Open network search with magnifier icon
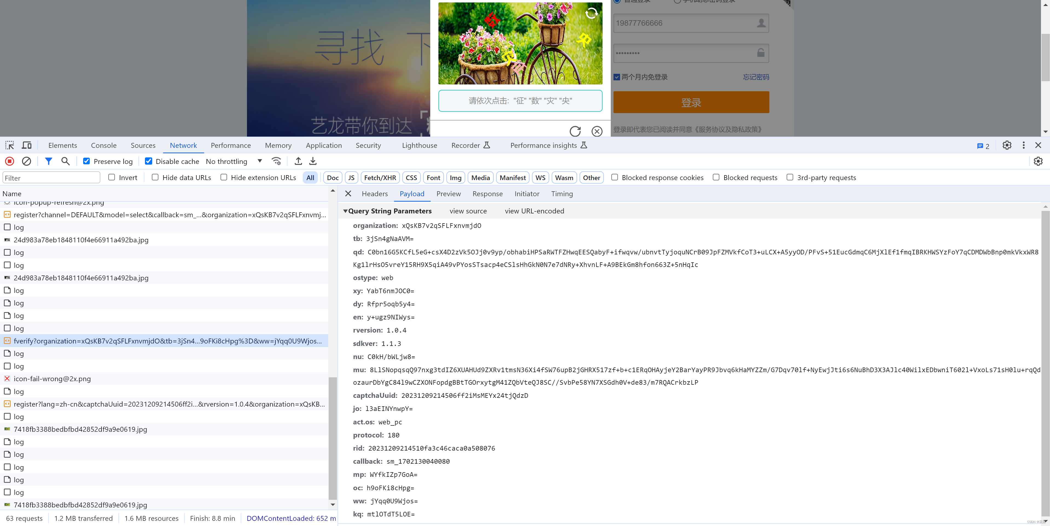The width and height of the screenshot is (1050, 526). pyautogui.click(x=65, y=161)
